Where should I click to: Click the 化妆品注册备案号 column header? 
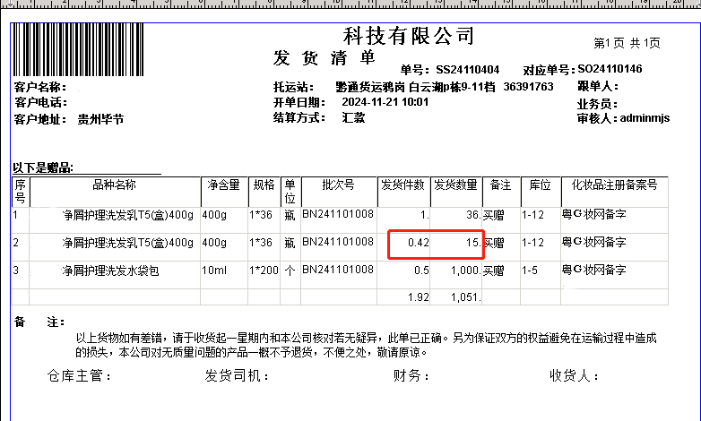[x=614, y=185]
